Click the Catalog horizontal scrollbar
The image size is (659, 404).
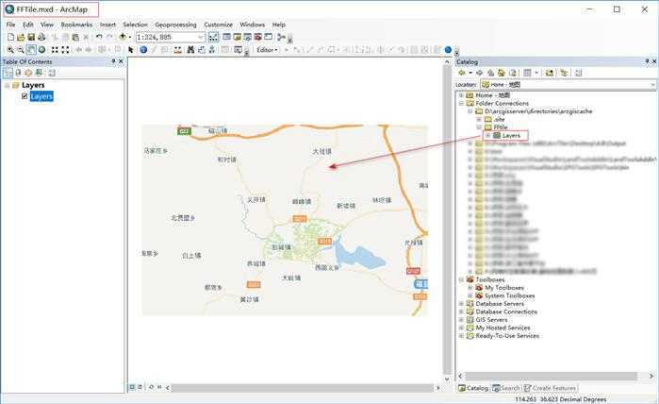pyautogui.click(x=552, y=376)
